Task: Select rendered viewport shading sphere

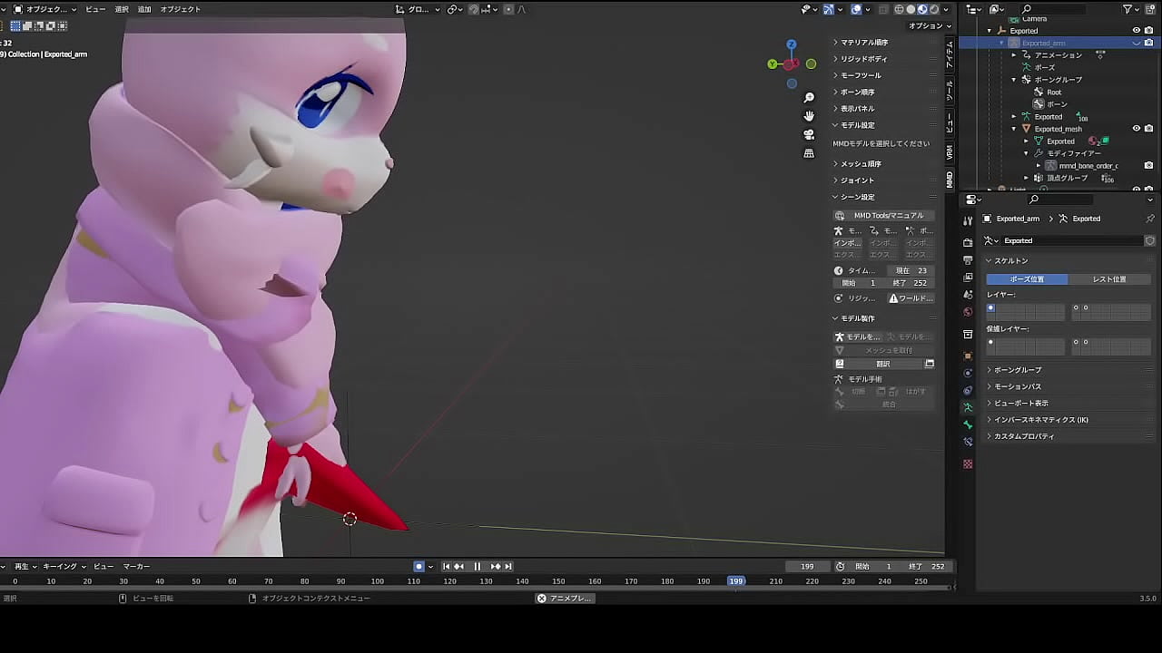Action: coord(934,9)
